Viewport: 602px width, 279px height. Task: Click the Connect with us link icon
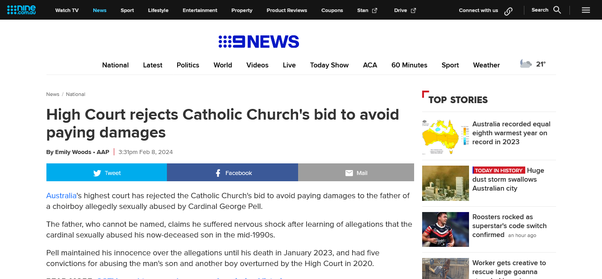coord(508,11)
